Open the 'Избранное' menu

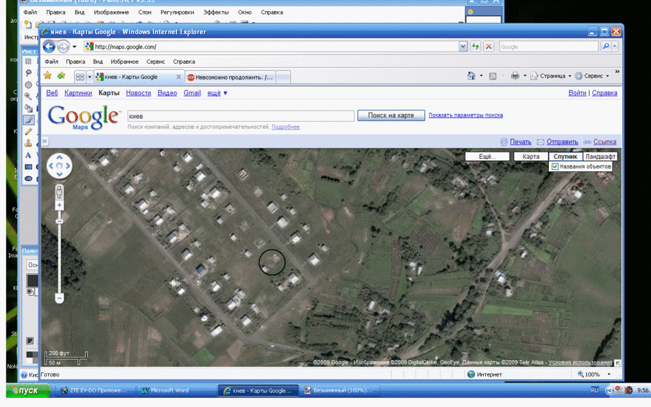[x=124, y=62]
